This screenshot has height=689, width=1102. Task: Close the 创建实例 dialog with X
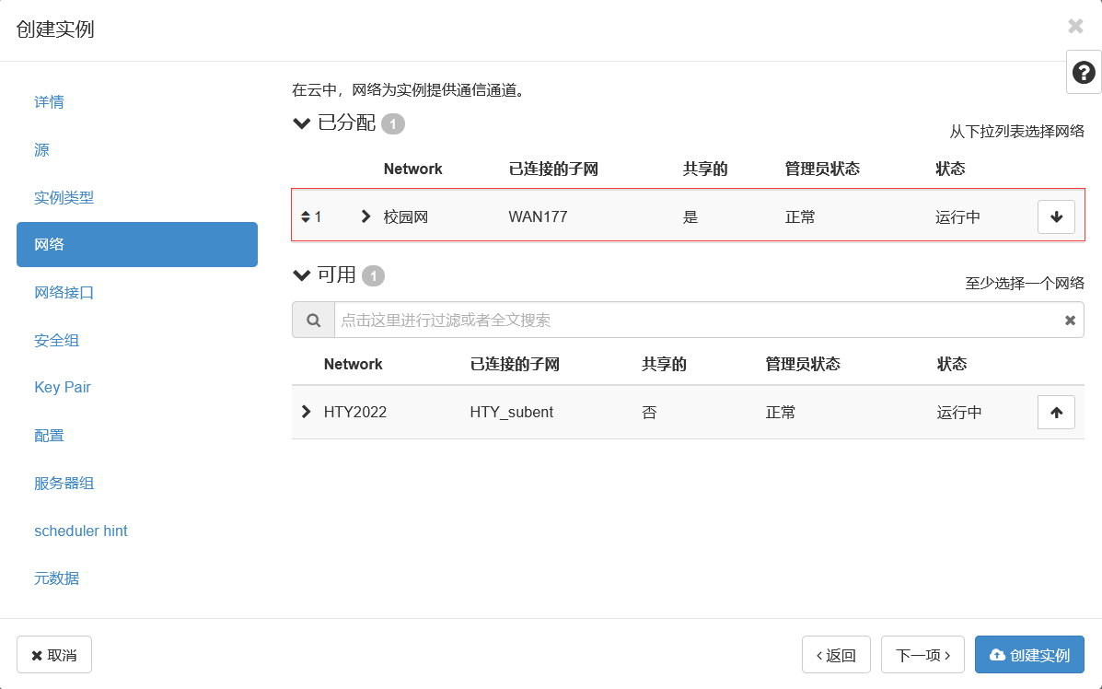click(1075, 26)
